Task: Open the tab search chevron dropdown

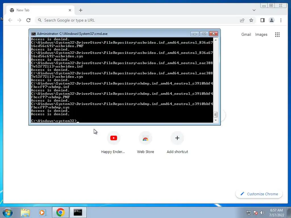Action: click(x=254, y=10)
